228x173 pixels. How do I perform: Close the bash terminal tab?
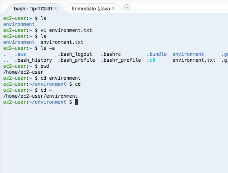pos(55,8)
